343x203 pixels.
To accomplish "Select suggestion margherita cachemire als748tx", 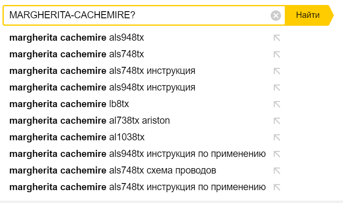I will click(76, 54).
